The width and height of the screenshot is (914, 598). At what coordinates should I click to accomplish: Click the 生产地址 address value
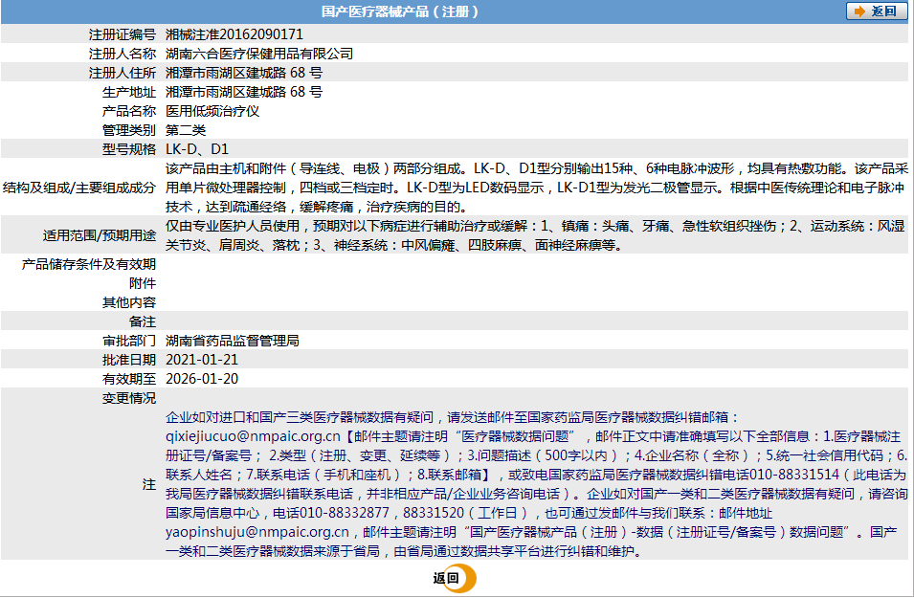244,92
